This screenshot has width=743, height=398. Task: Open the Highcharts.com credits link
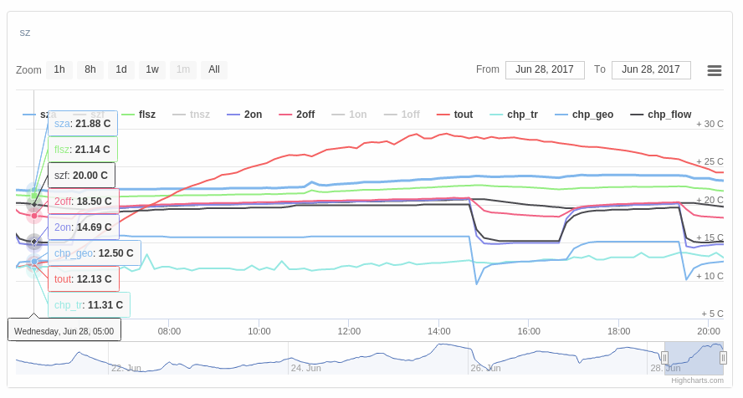pyautogui.click(x=697, y=380)
